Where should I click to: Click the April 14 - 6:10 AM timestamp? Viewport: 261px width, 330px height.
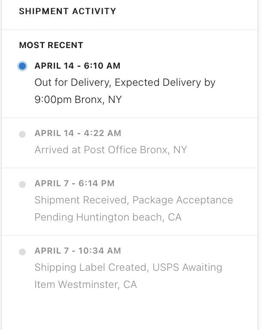(x=77, y=66)
